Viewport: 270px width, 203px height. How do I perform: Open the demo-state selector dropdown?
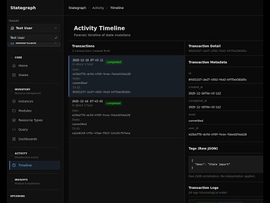(34, 43)
